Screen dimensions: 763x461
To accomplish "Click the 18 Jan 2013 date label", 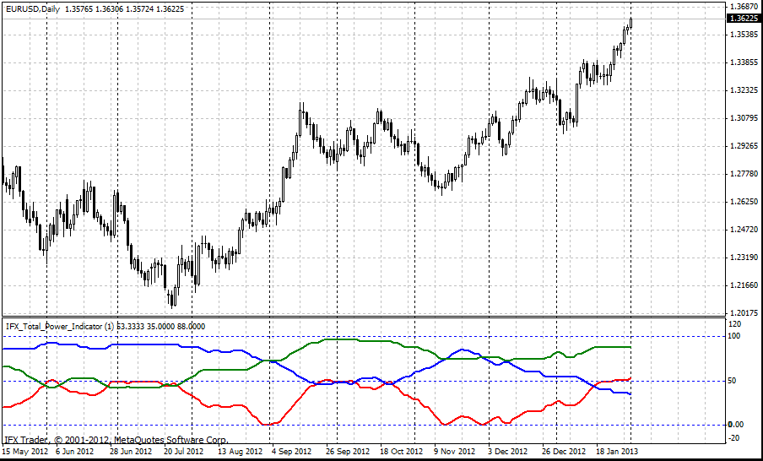I will click(x=617, y=452).
